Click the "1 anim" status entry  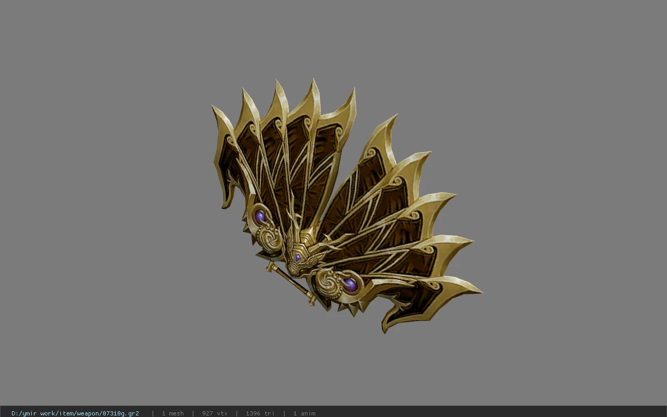(x=304, y=413)
